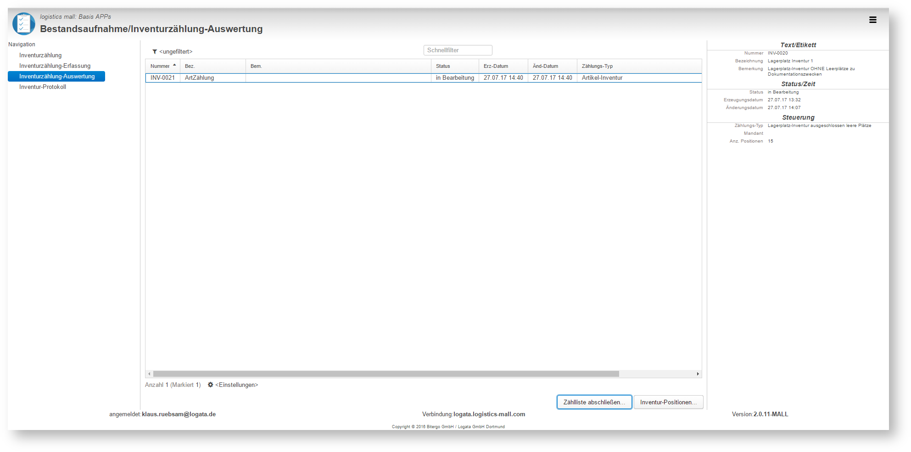Screen dimensions: 911x452
Task: Click the settings gear icon next to Einstellungen
Action: pyautogui.click(x=210, y=385)
